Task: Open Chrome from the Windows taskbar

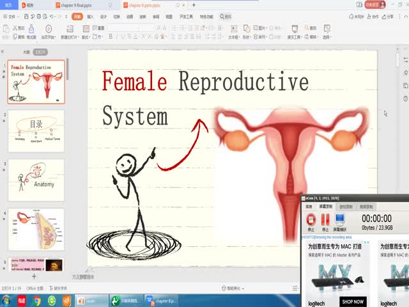Action: coord(37,300)
